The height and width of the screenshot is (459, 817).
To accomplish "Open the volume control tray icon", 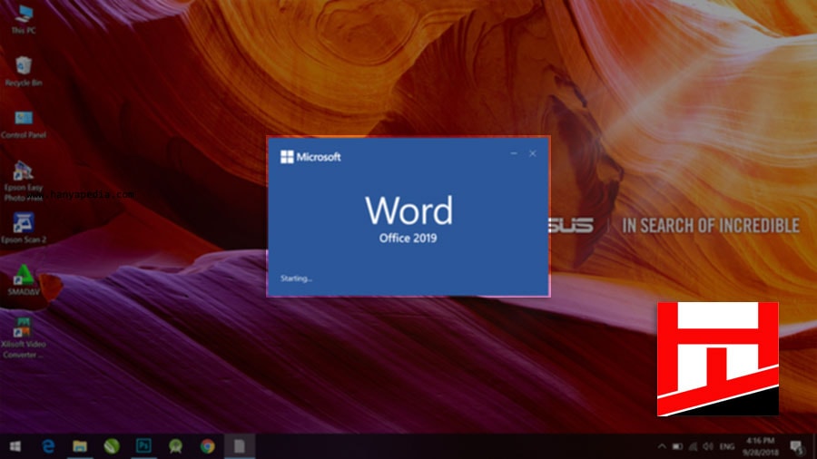I will pyautogui.click(x=707, y=446).
